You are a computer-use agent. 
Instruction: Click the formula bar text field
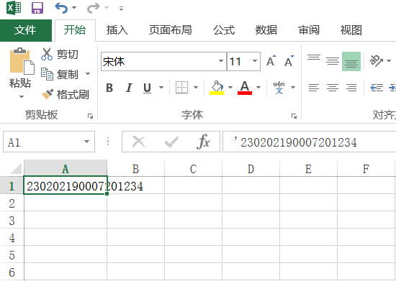(x=309, y=142)
